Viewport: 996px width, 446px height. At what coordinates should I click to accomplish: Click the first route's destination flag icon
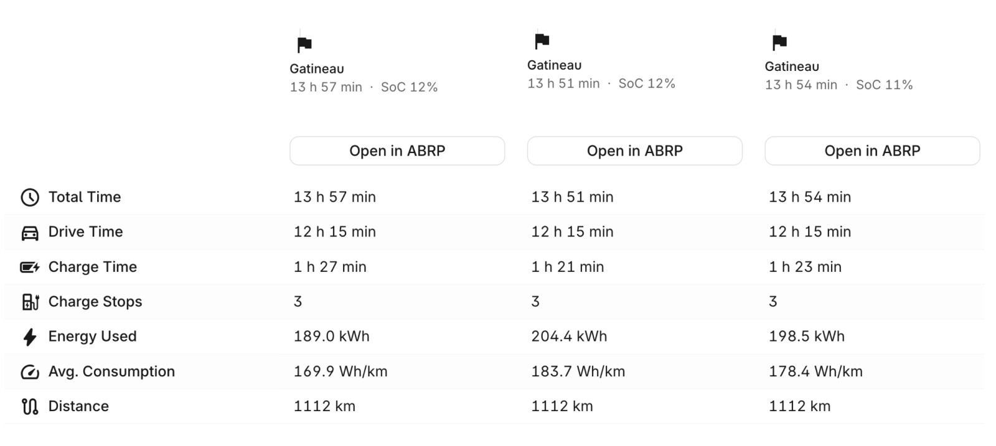tap(304, 45)
